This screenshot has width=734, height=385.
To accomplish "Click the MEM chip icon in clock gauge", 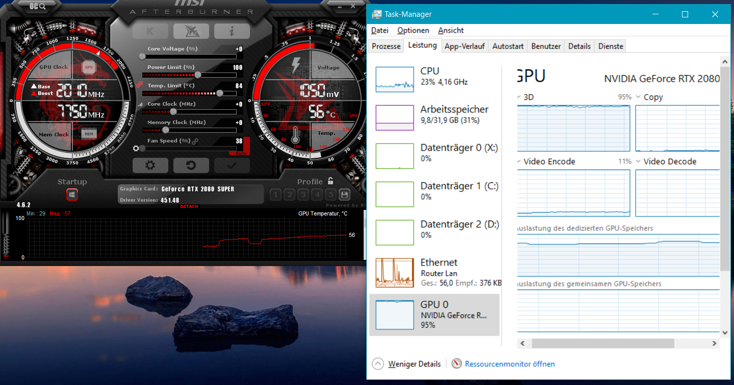I will [x=89, y=134].
